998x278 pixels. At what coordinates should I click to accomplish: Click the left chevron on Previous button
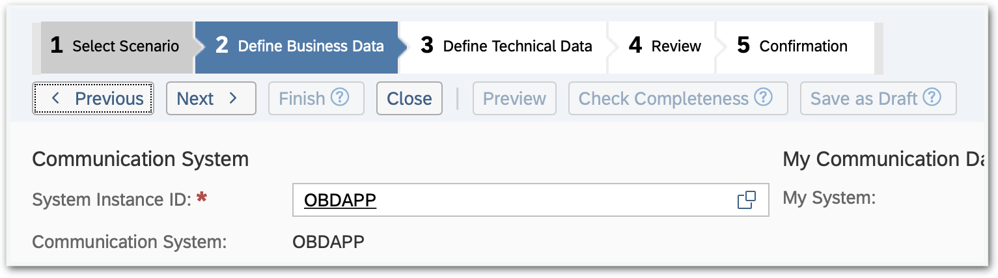point(55,98)
